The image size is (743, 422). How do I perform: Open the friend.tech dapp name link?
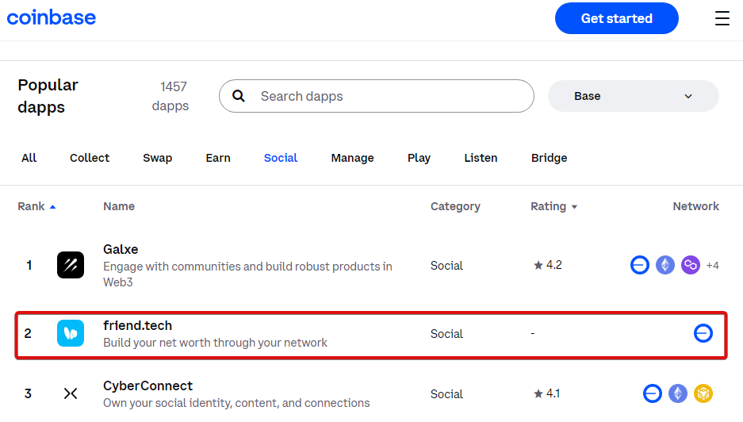[138, 326]
